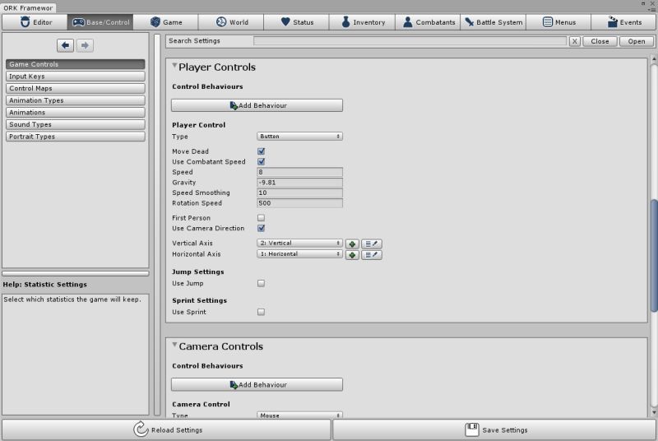This screenshot has height=441, width=658.
Task: Enable Use Jump checkbox
Action: click(261, 283)
